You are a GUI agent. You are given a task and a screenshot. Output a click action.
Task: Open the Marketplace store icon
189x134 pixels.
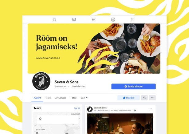(93, 20)
